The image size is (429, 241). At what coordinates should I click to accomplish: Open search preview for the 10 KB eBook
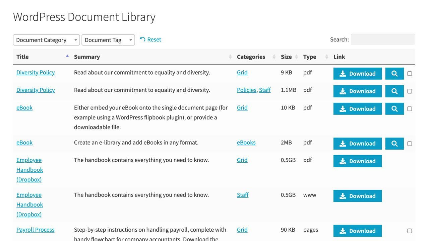pyautogui.click(x=394, y=109)
